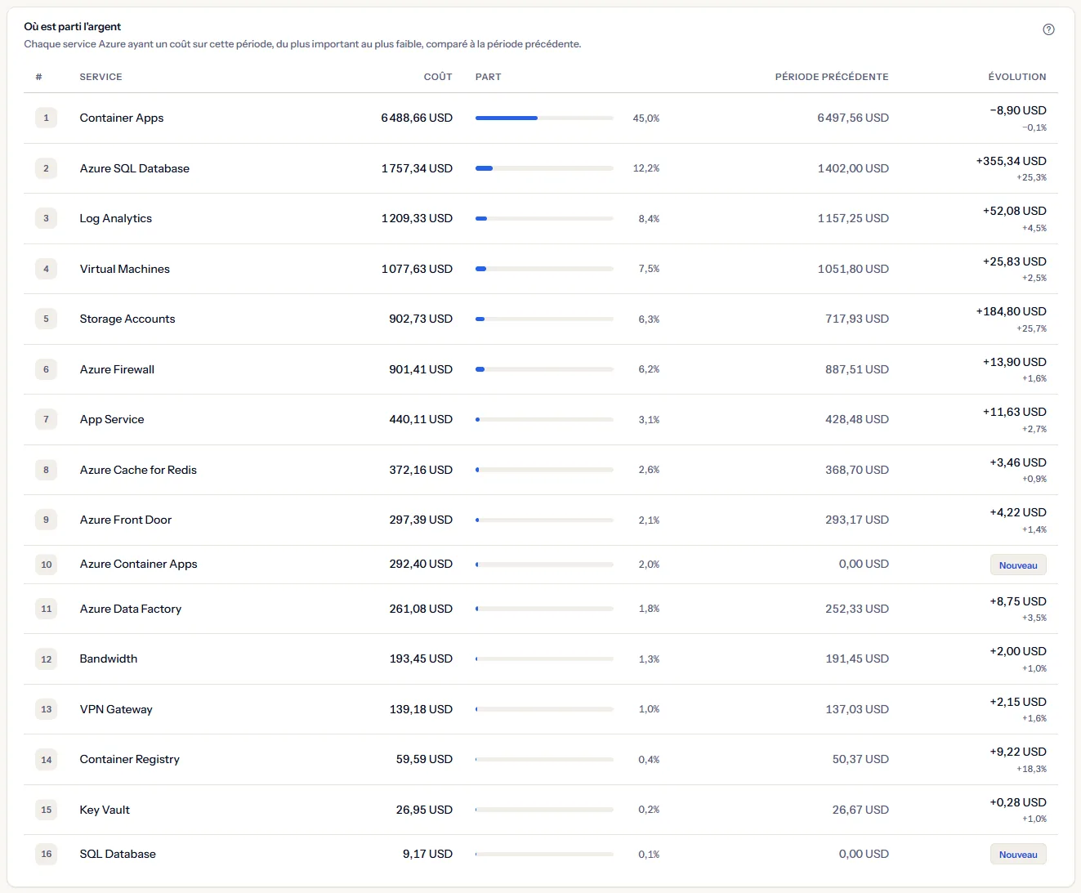This screenshot has height=893, width=1081.
Task: Click the cost value 1 757,34 USD
Action: pyautogui.click(x=417, y=168)
